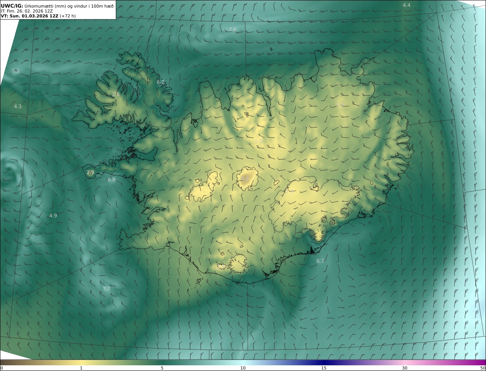Image resolution: width=486 pixels, height=371 pixels.
Task: Click the title 'Úrkomumætti (mm) og vindur i 100m hæð'
Action: 68,6
